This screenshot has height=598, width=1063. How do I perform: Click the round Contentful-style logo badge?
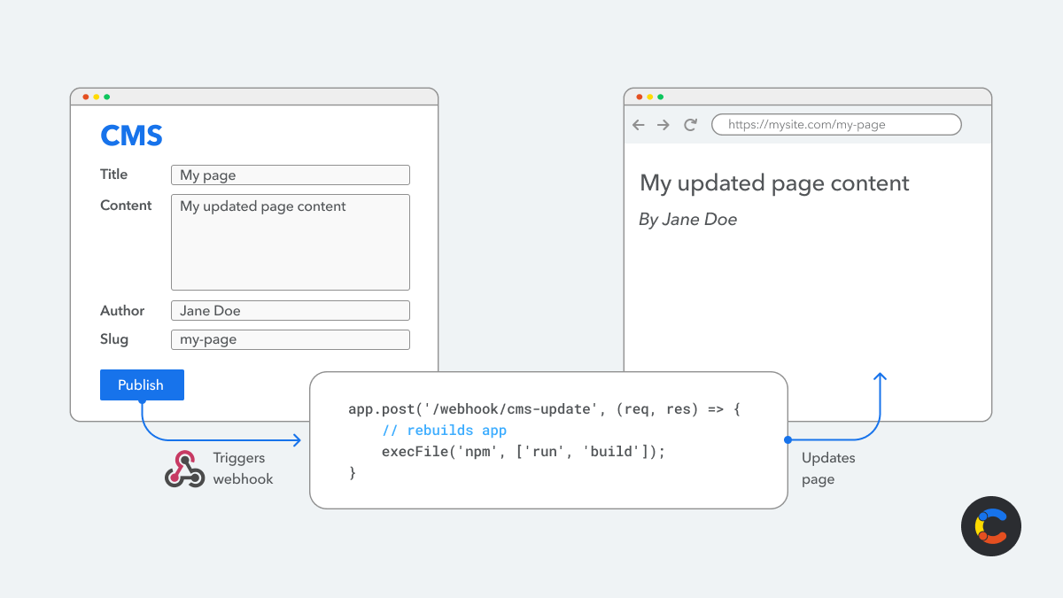pyautogui.click(x=991, y=526)
